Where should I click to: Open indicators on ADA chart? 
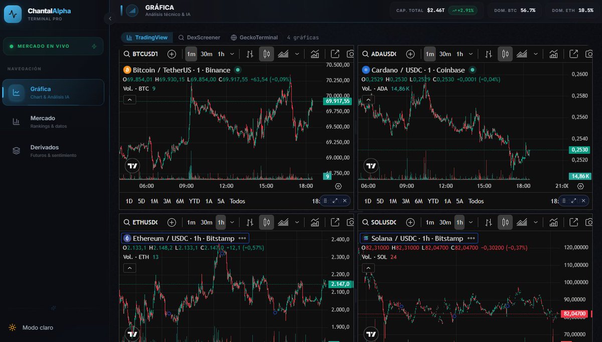tap(554, 54)
